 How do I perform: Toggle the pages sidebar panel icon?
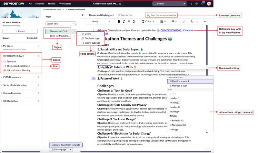coord(83,15)
